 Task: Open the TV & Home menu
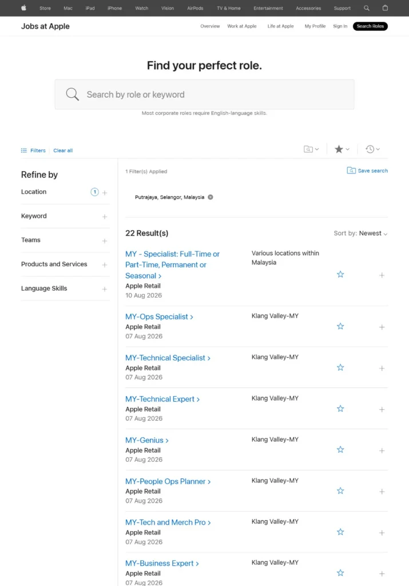pyautogui.click(x=229, y=8)
